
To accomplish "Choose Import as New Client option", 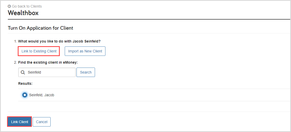I will 85,51.
